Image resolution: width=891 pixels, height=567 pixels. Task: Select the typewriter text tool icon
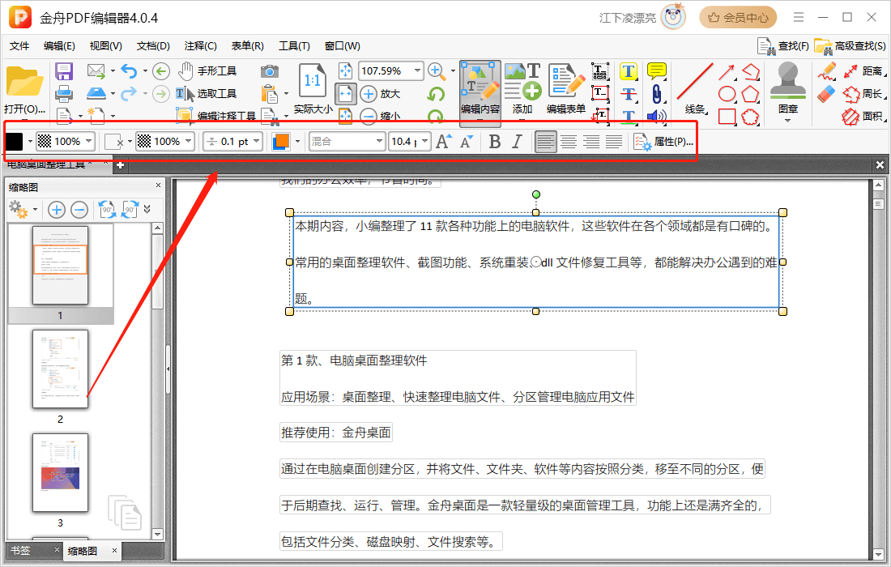point(600,71)
